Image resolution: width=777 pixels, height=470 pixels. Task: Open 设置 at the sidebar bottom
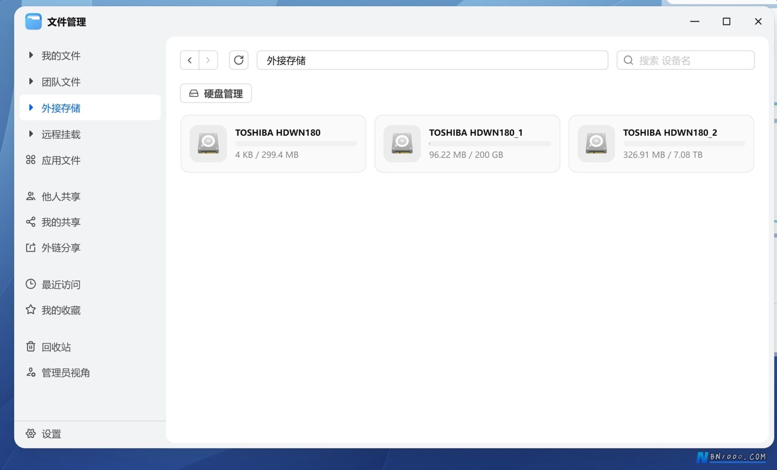coord(90,434)
